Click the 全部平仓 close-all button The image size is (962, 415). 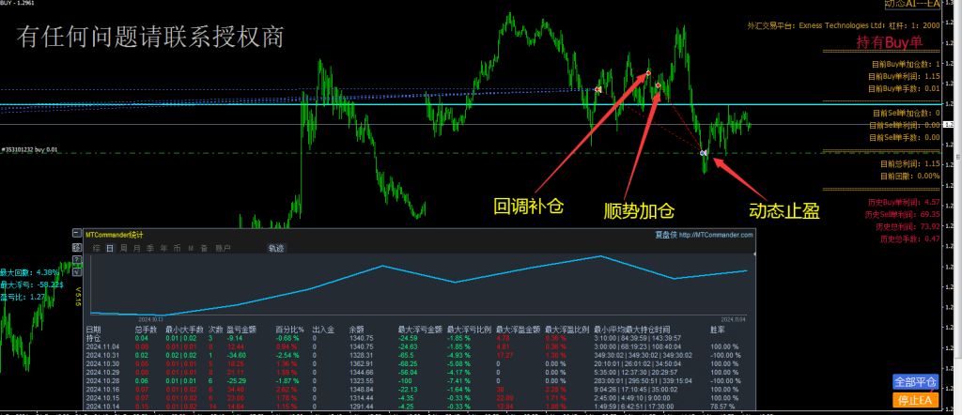[x=916, y=382]
